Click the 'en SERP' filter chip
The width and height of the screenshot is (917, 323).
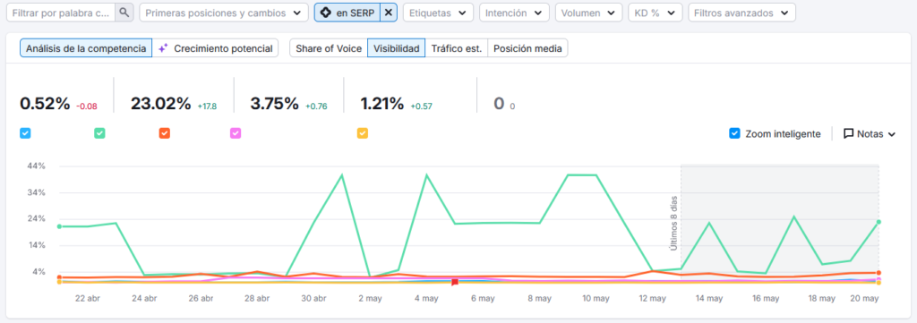pyautogui.click(x=347, y=13)
